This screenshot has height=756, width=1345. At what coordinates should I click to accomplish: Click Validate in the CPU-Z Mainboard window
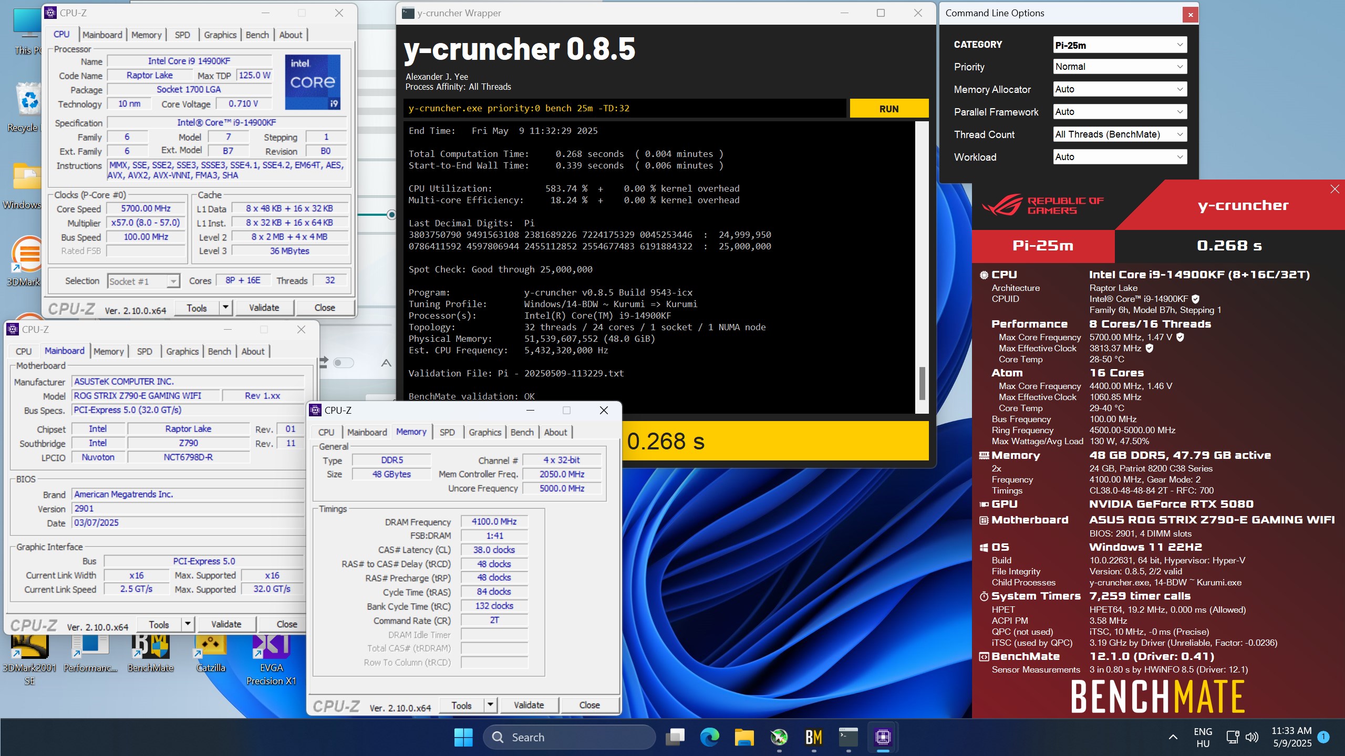[x=226, y=624]
